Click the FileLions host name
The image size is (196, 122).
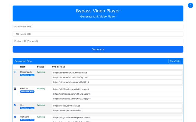click(24, 88)
